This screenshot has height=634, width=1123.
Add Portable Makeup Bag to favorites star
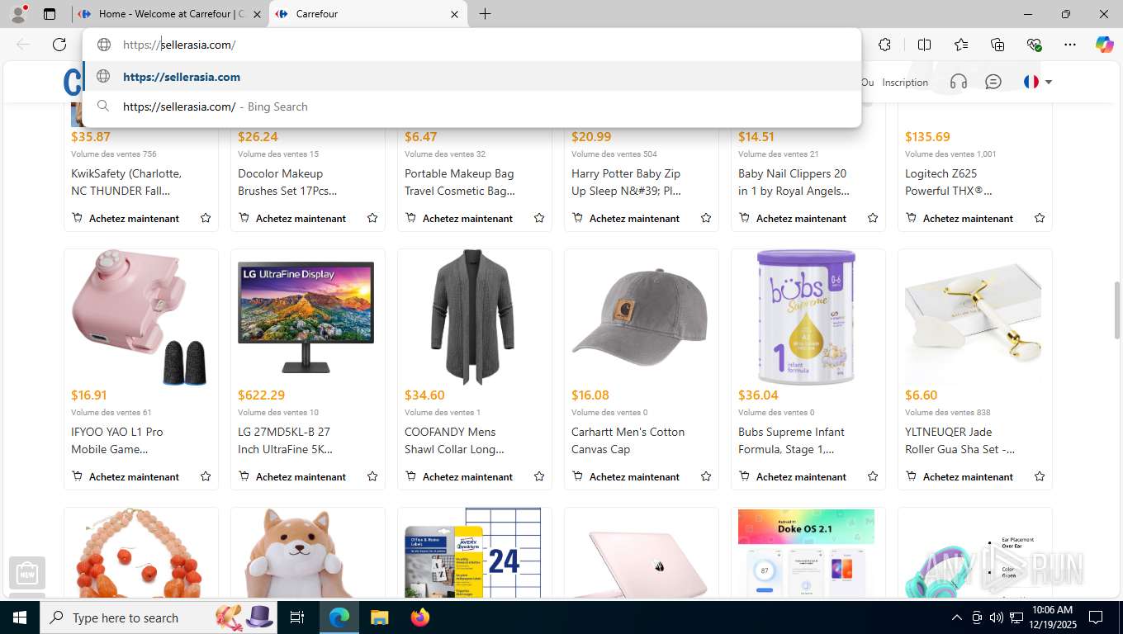[539, 218]
